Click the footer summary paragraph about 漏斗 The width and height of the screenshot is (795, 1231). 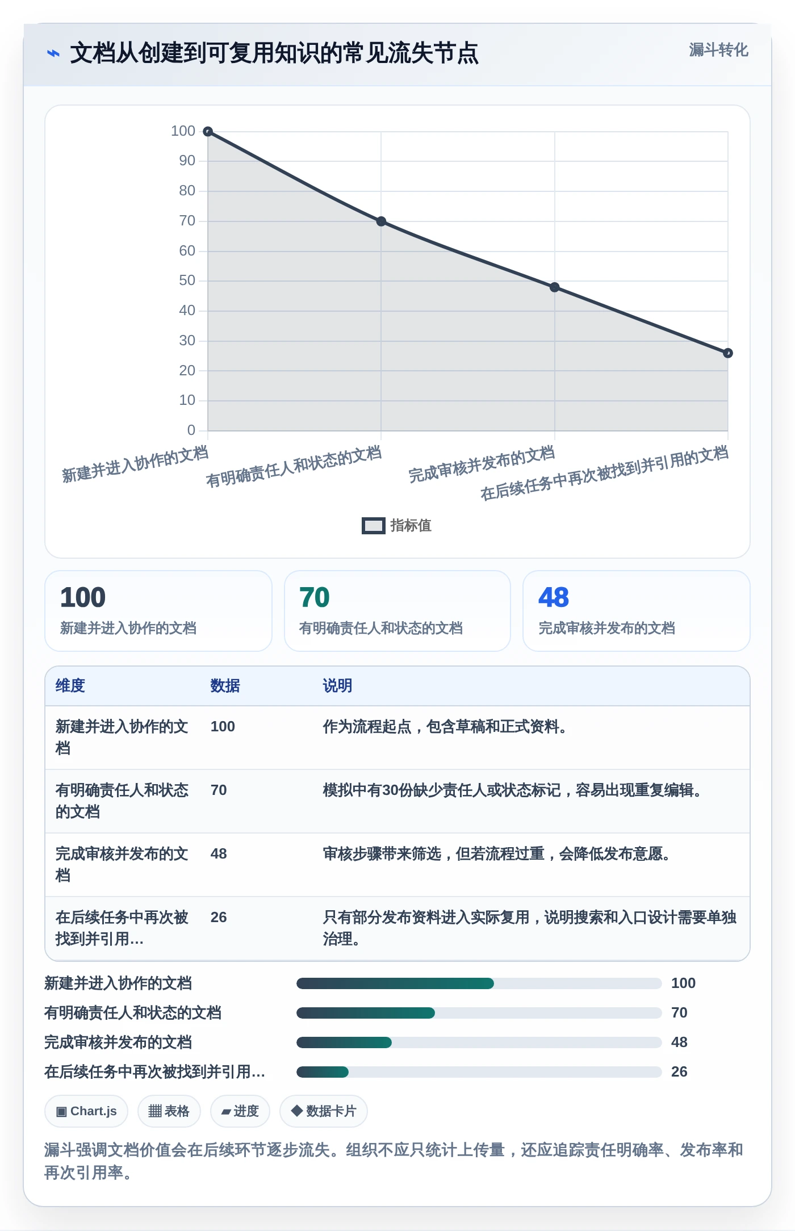[394, 1161]
